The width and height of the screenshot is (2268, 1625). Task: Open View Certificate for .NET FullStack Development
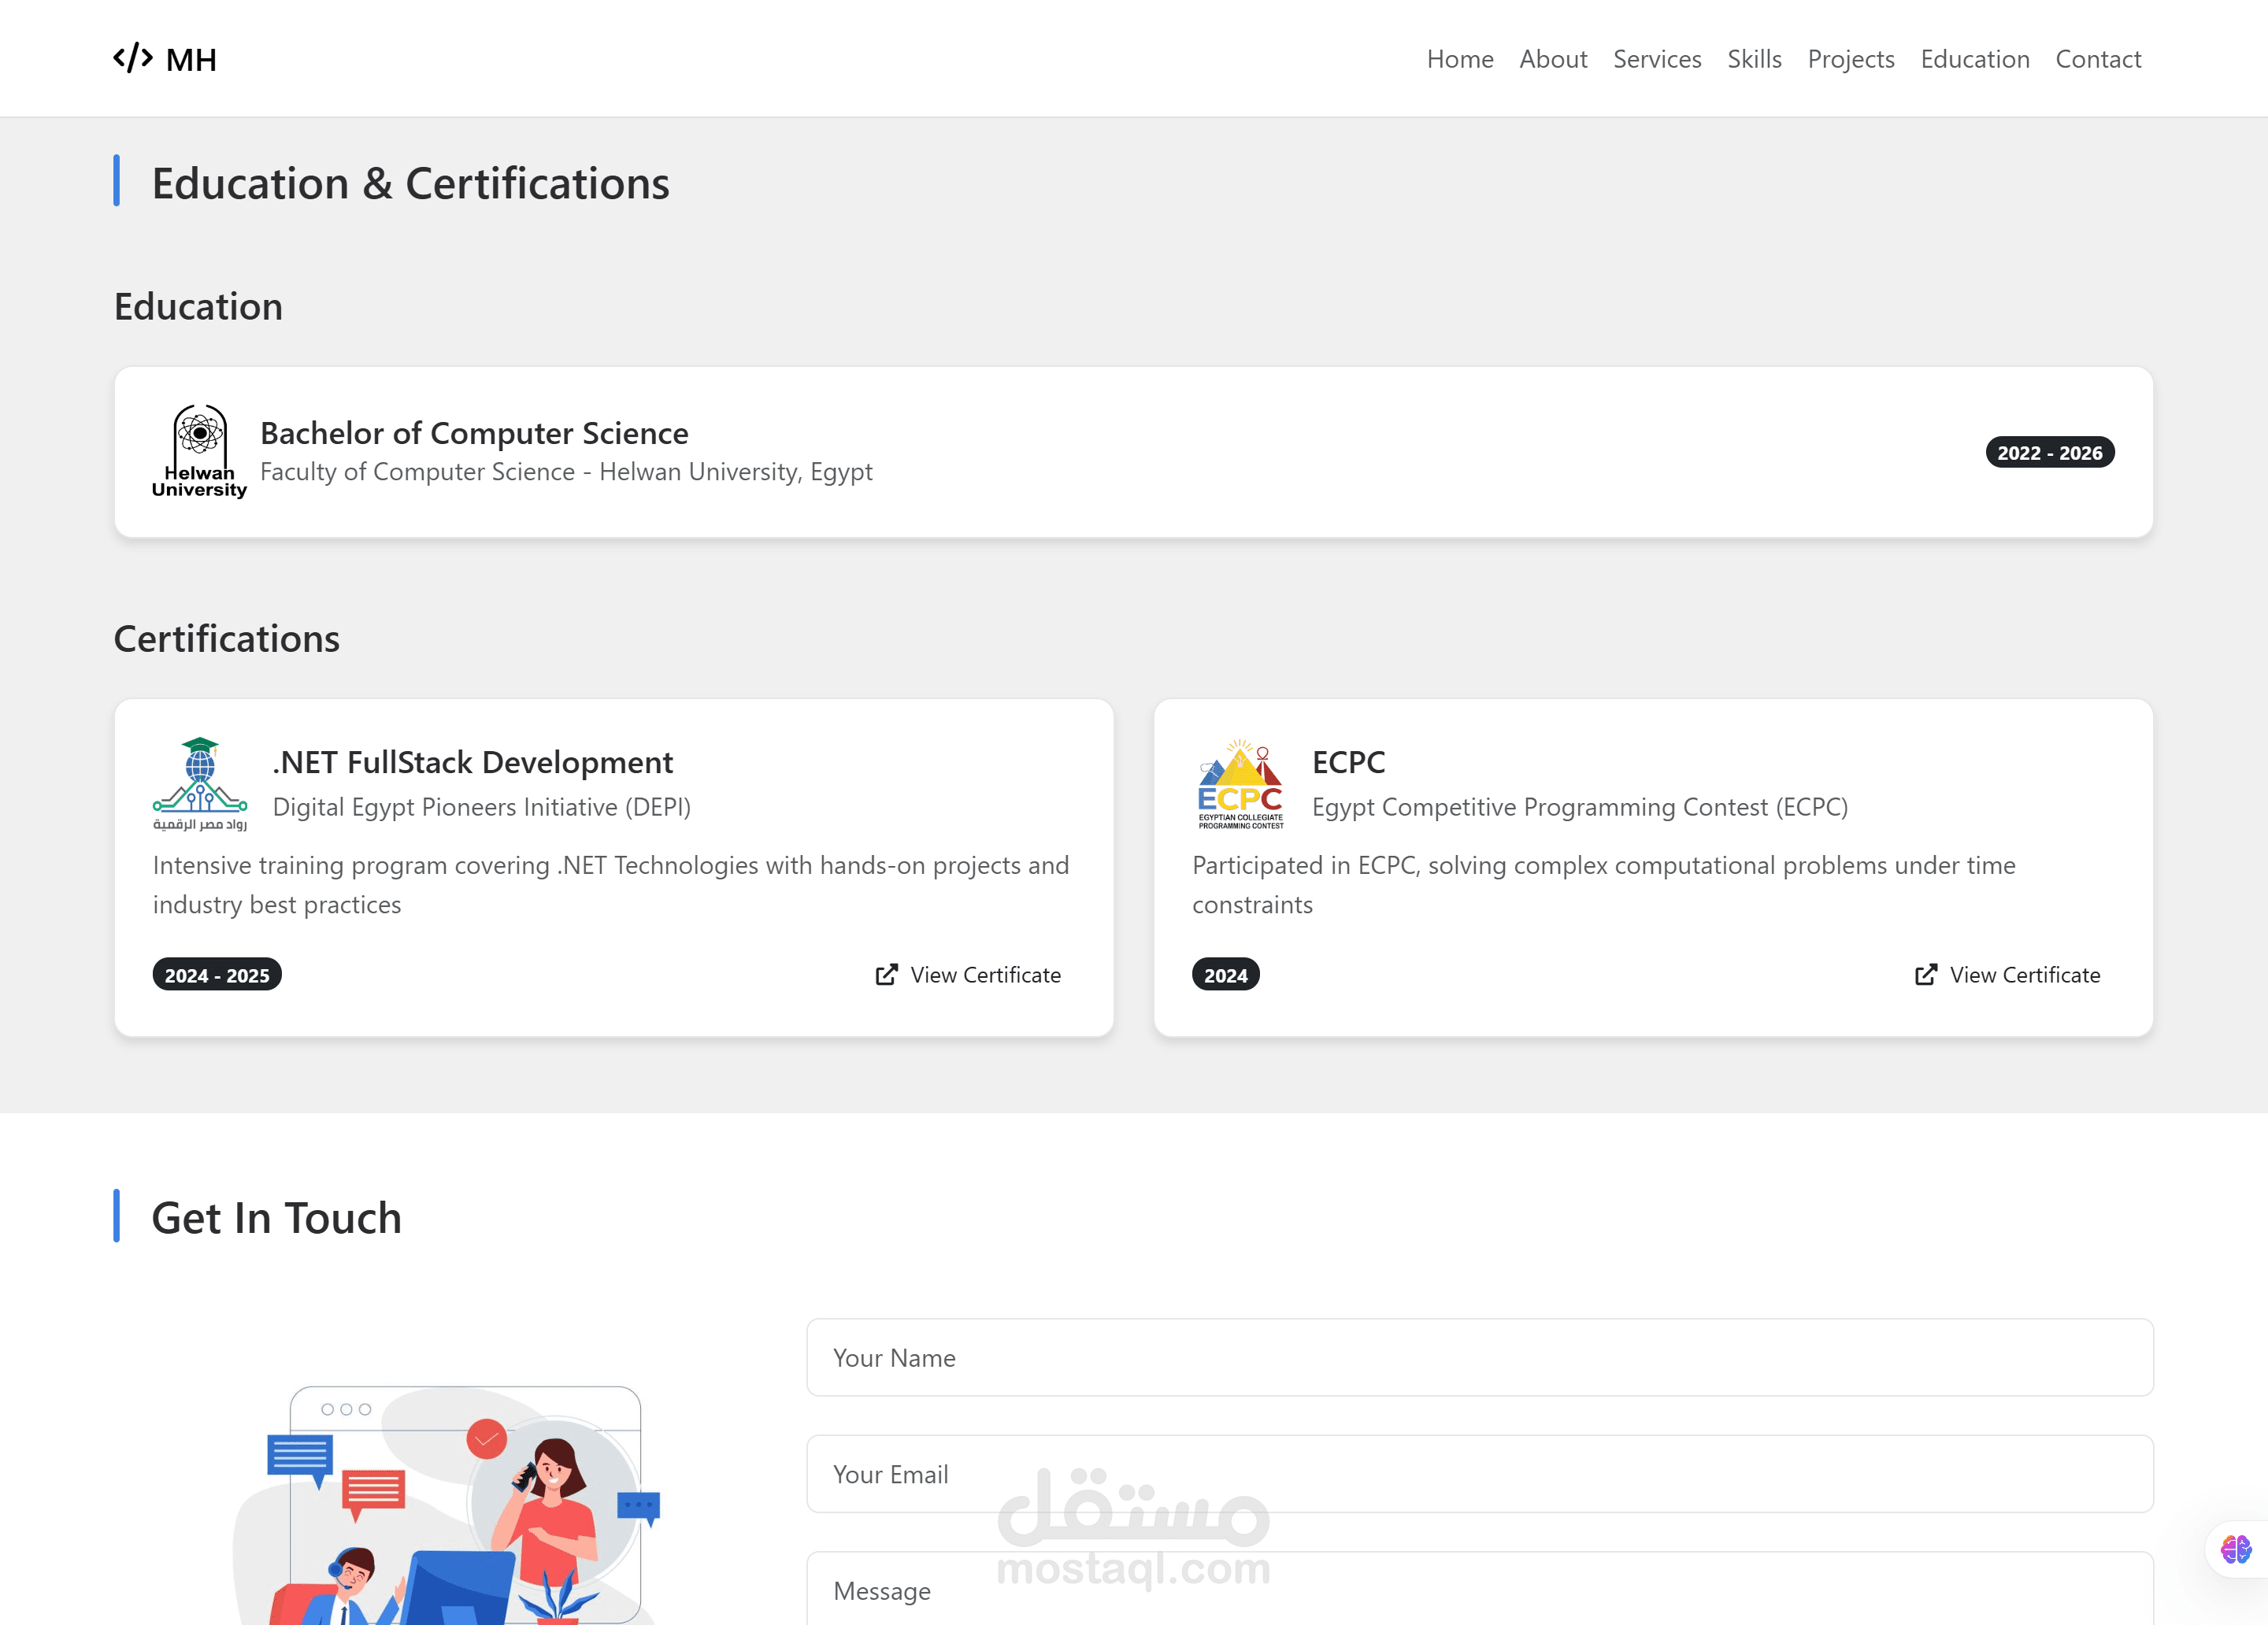(984, 975)
